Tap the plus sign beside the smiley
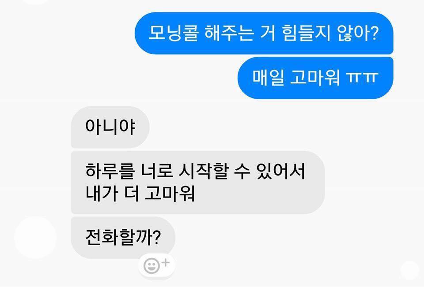 (166, 262)
